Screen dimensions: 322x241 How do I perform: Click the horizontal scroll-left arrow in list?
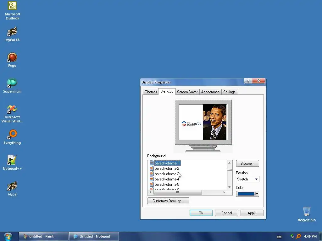tap(150, 192)
